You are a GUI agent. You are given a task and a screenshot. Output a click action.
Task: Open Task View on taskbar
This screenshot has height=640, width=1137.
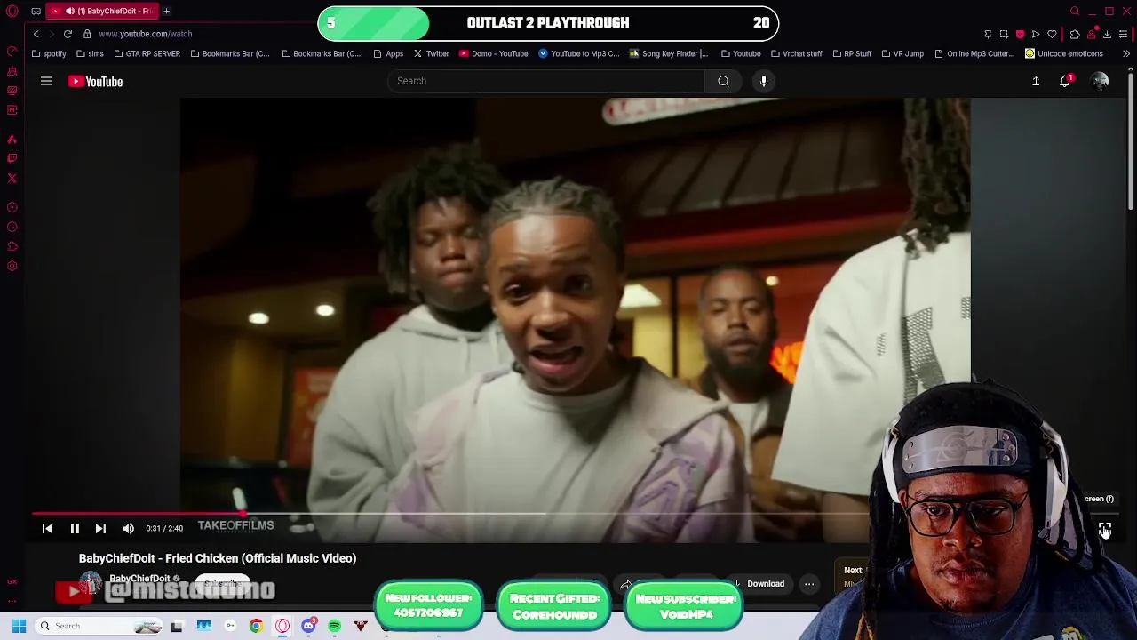click(177, 626)
